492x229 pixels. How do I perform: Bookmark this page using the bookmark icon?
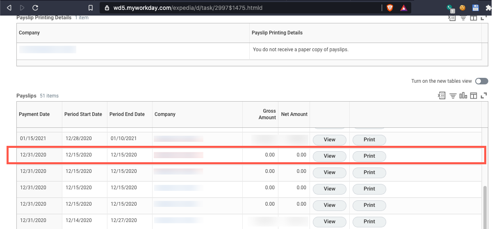[91, 8]
